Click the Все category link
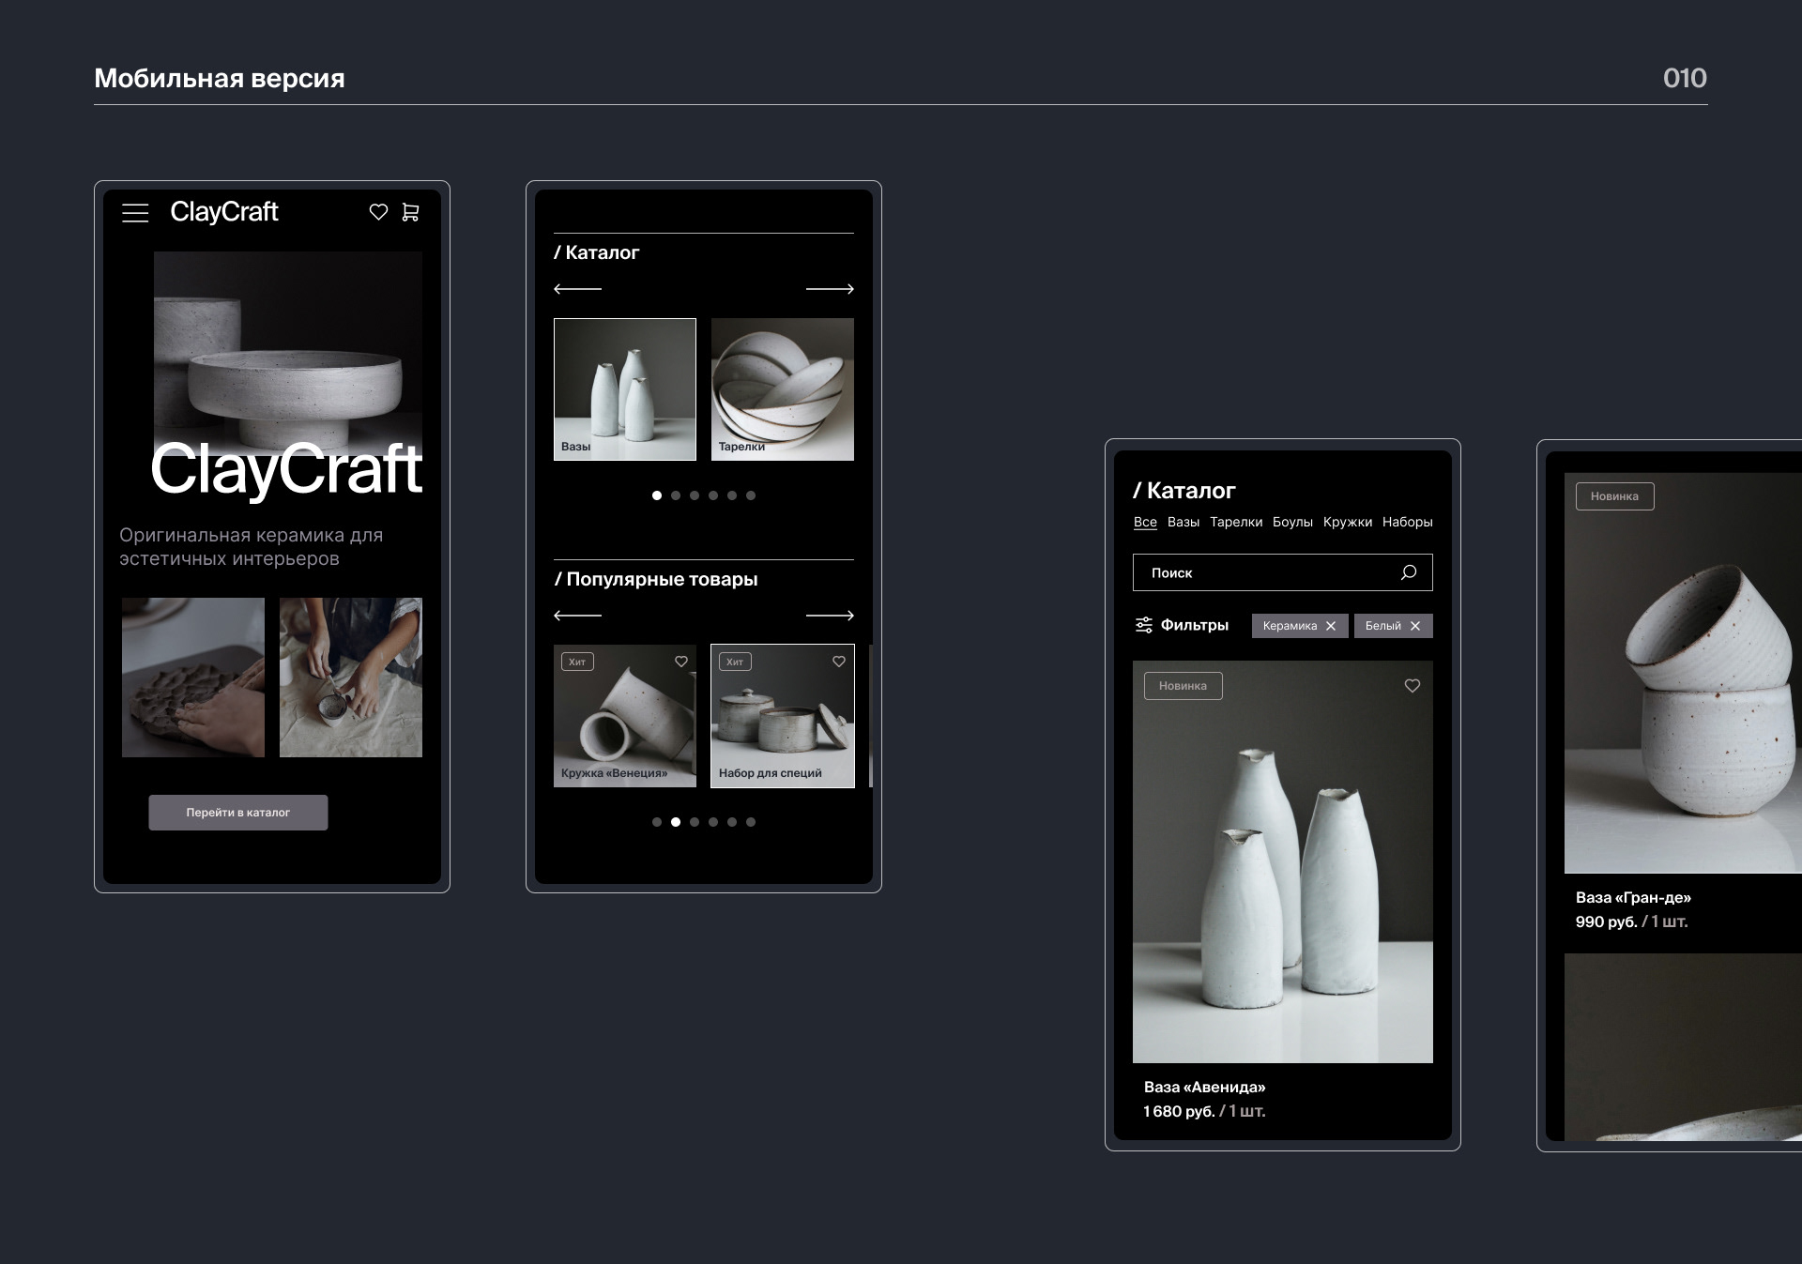Screen dimensions: 1802x1264 coord(1144,522)
